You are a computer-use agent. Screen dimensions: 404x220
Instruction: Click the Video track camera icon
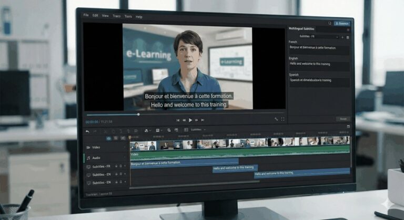[x=88, y=148]
